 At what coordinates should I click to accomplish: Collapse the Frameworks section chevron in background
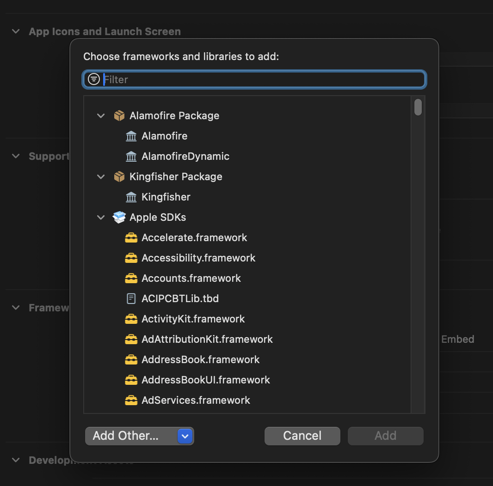click(16, 308)
